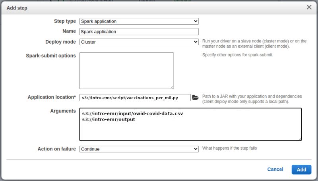Click the Arguments text area
Viewport: 318px width, 181px height.
click(190, 124)
